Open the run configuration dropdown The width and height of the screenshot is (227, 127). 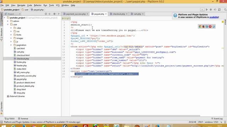coord(202,10)
